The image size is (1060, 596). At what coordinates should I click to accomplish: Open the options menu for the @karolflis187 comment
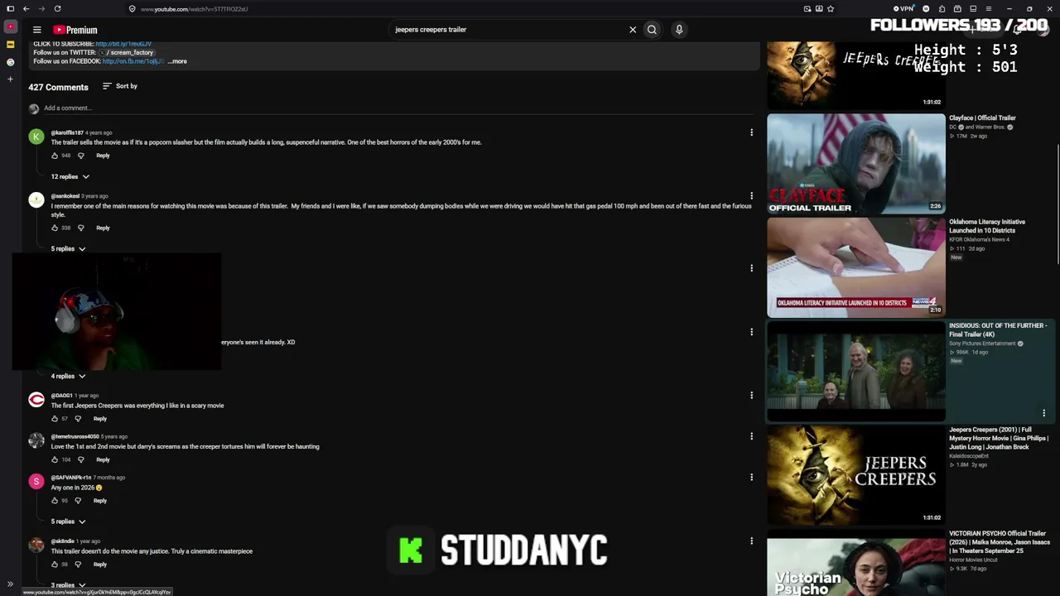pyautogui.click(x=751, y=132)
